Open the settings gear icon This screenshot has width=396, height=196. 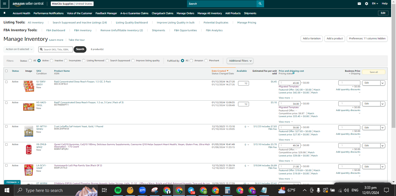coord(366,4)
